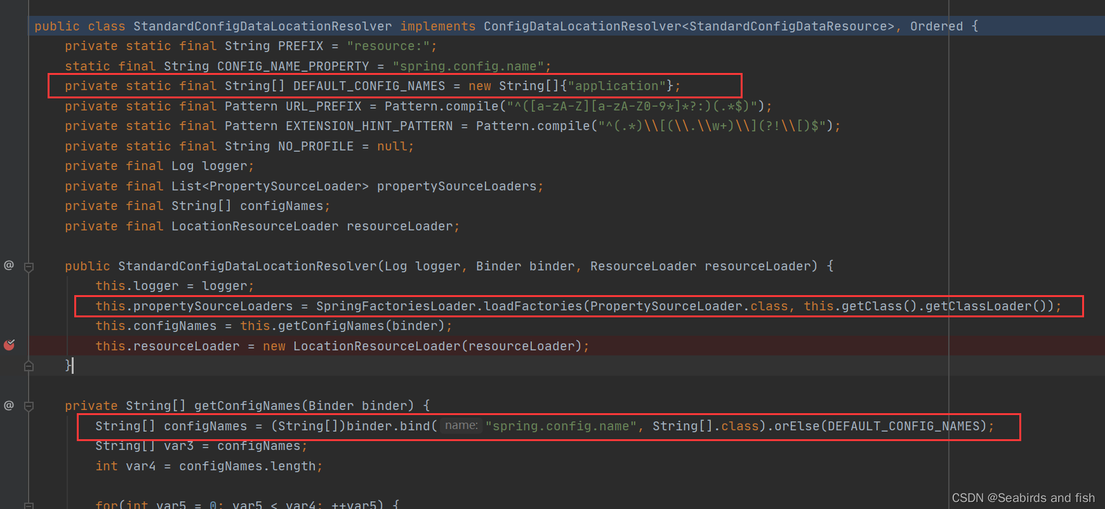Click the PREFIX constant name
This screenshot has height=509, width=1105.
(x=301, y=46)
